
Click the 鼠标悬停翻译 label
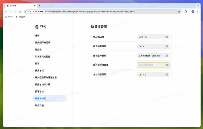point(100,56)
